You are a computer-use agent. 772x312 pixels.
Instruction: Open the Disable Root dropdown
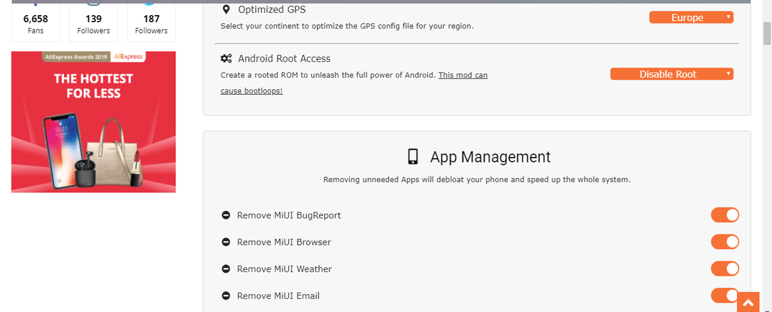(672, 74)
